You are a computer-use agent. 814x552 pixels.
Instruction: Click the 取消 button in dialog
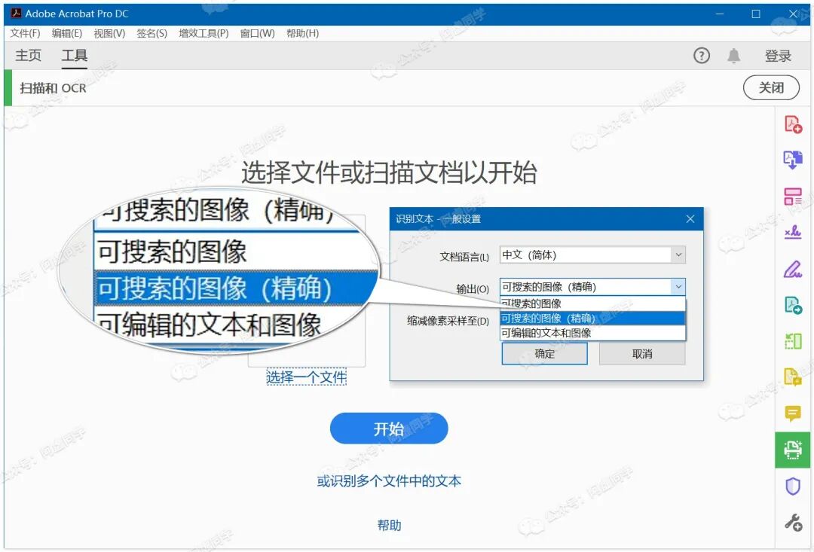(642, 354)
